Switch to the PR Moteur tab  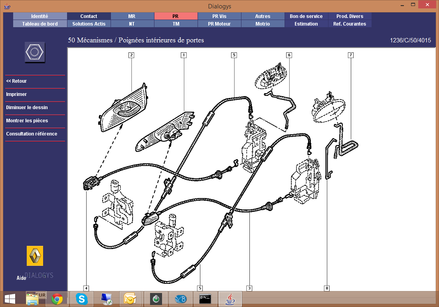coord(219,24)
